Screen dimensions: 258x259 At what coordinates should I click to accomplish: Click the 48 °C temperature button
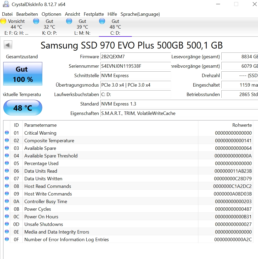[x=23, y=108]
